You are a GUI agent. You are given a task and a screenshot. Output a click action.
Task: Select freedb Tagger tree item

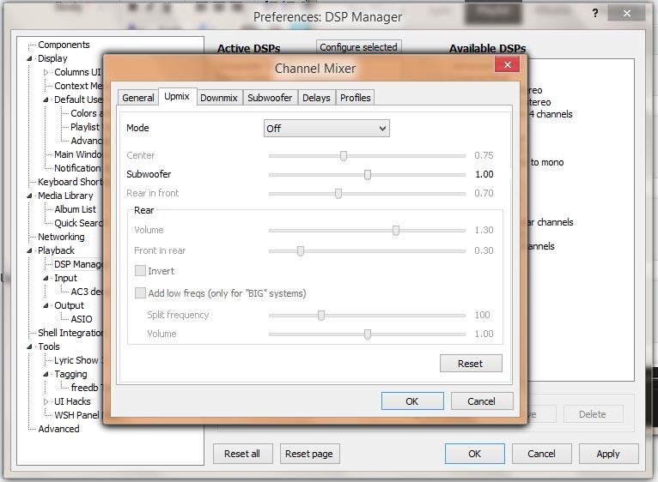(x=87, y=388)
